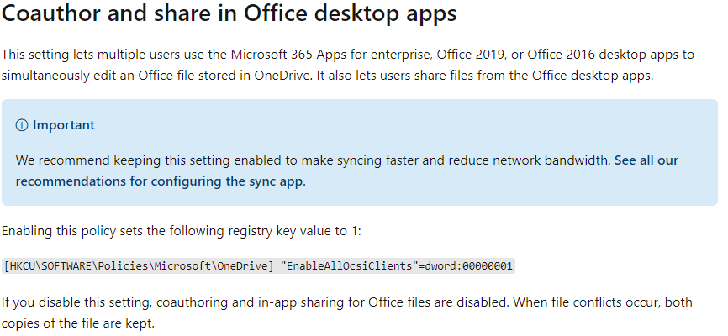Click the HKCU registry path in code block
Image resolution: width=728 pixels, height=336 pixels.
pos(140,266)
